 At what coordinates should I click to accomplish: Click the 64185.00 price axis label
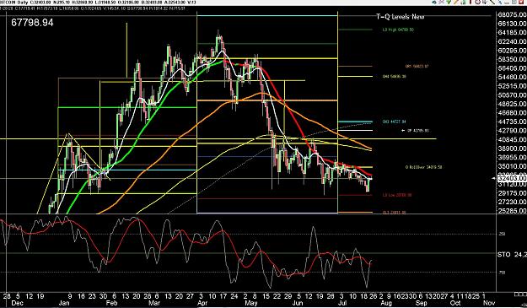512,33
